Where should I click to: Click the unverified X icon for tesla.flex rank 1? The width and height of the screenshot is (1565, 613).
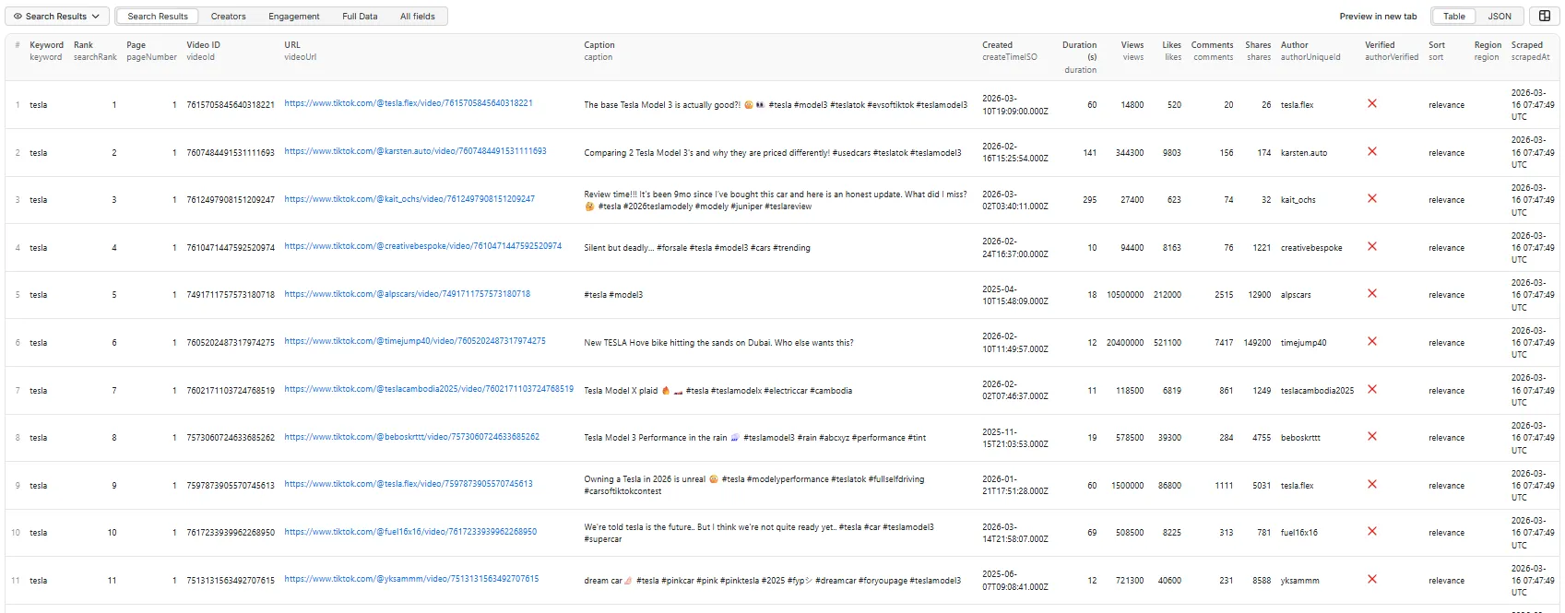(x=1372, y=103)
